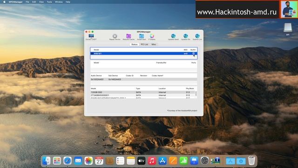Open Notes from the Dock

click(131, 161)
